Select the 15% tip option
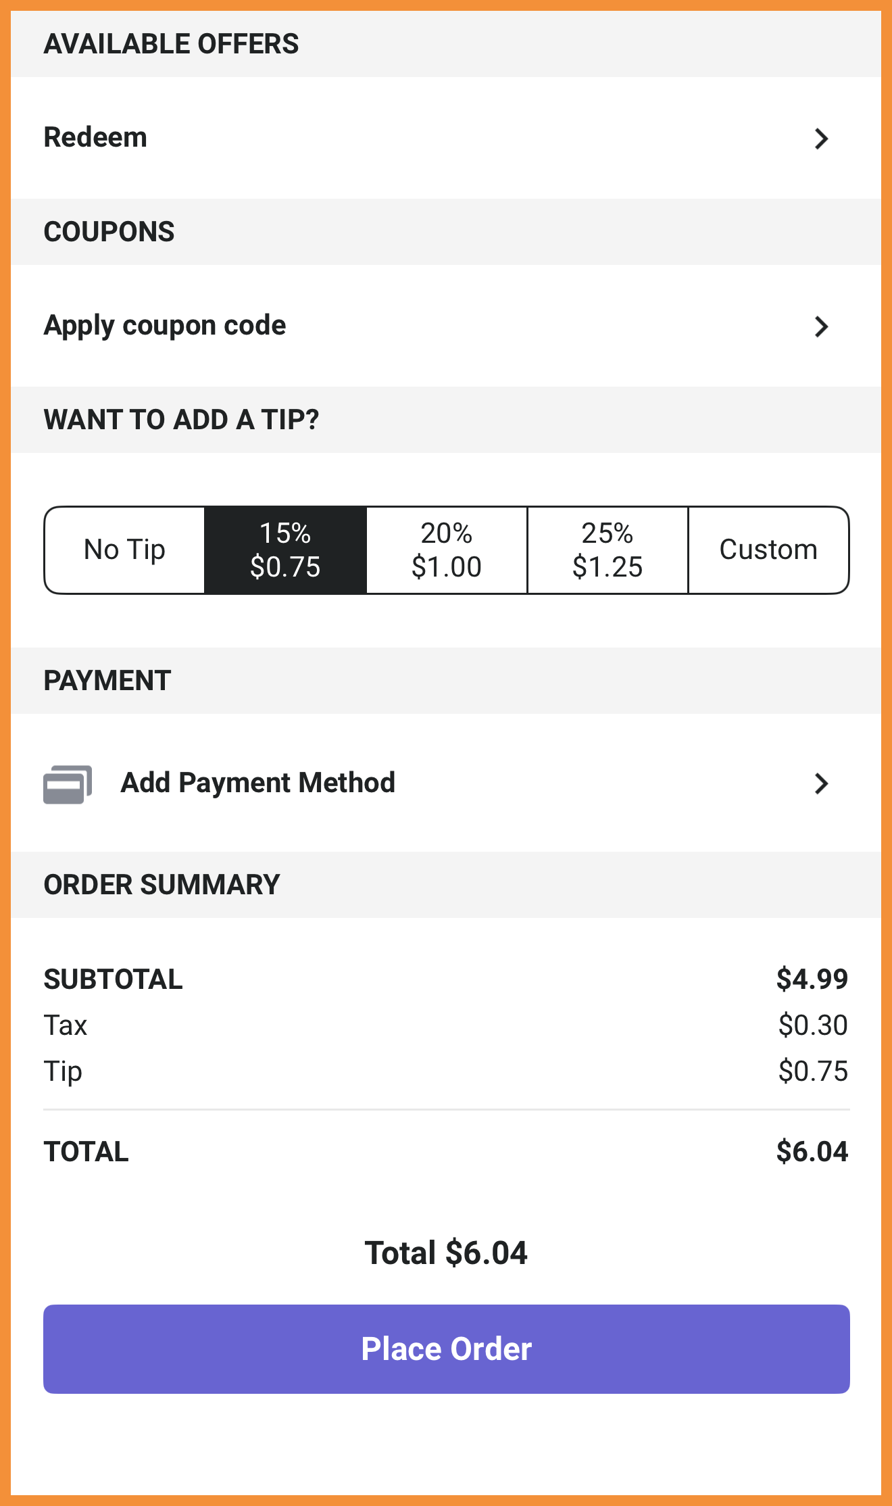Viewport: 892px width, 1506px height. 285,550
